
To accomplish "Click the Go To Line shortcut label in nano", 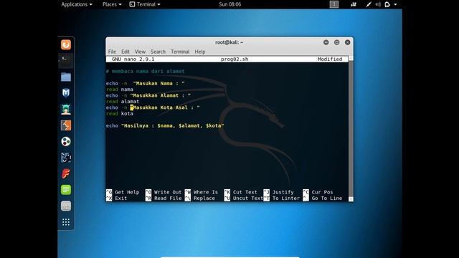I will point(327,199).
